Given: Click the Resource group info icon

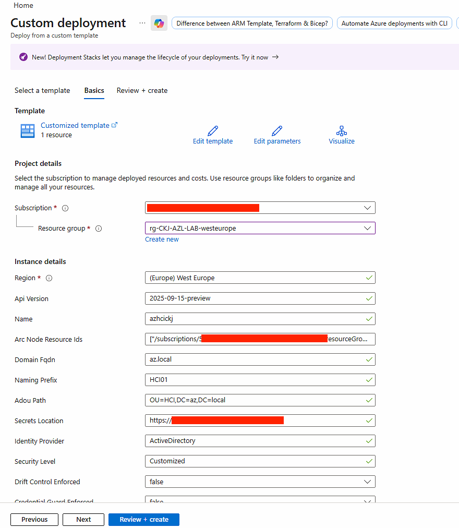Looking at the screenshot, I should click(99, 229).
